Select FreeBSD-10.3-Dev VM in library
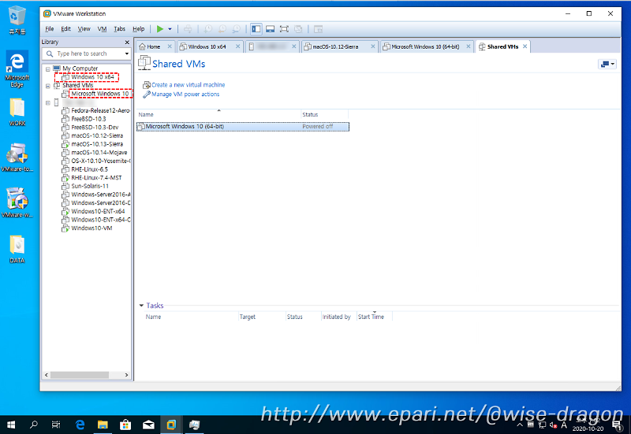 point(95,128)
